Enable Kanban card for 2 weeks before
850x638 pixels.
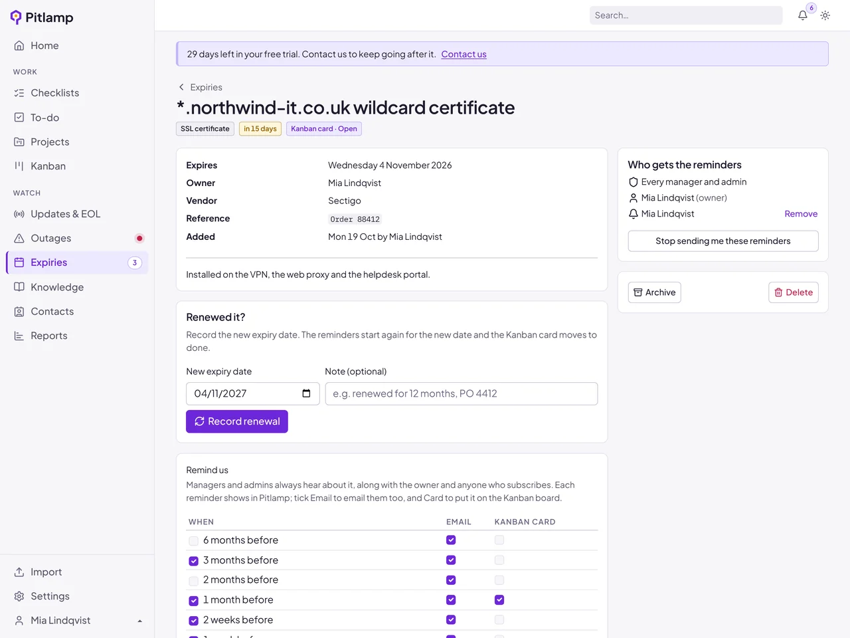point(499,620)
